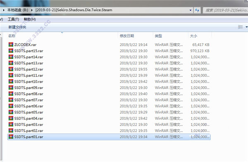Image resolution: width=248 pixels, height=162 pixels.
Task: Open the 帮助(H) menu
Action: [30, 19]
